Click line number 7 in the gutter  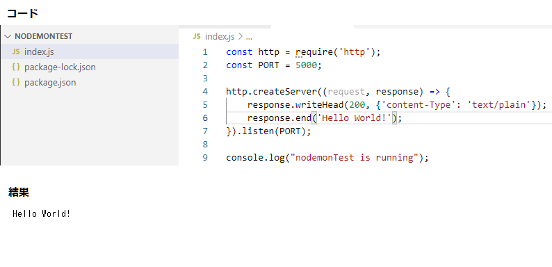[205, 131]
